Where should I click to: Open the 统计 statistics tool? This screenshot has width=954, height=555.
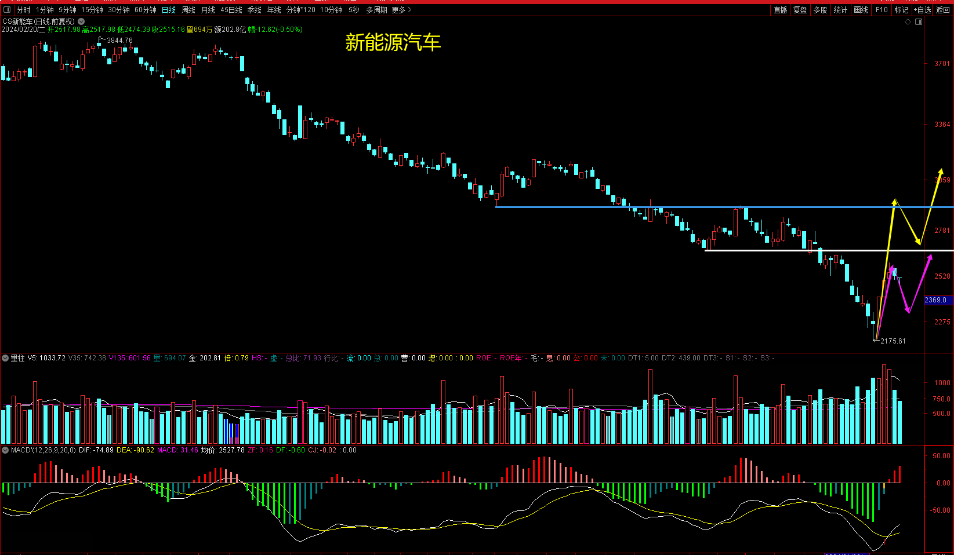[x=840, y=10]
